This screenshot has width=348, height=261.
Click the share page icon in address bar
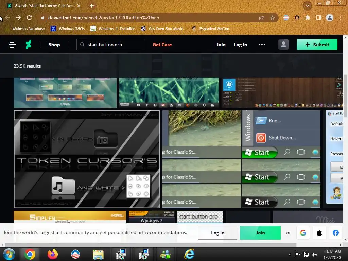coord(262,18)
